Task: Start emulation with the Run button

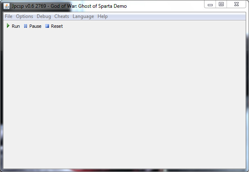Action: point(13,26)
